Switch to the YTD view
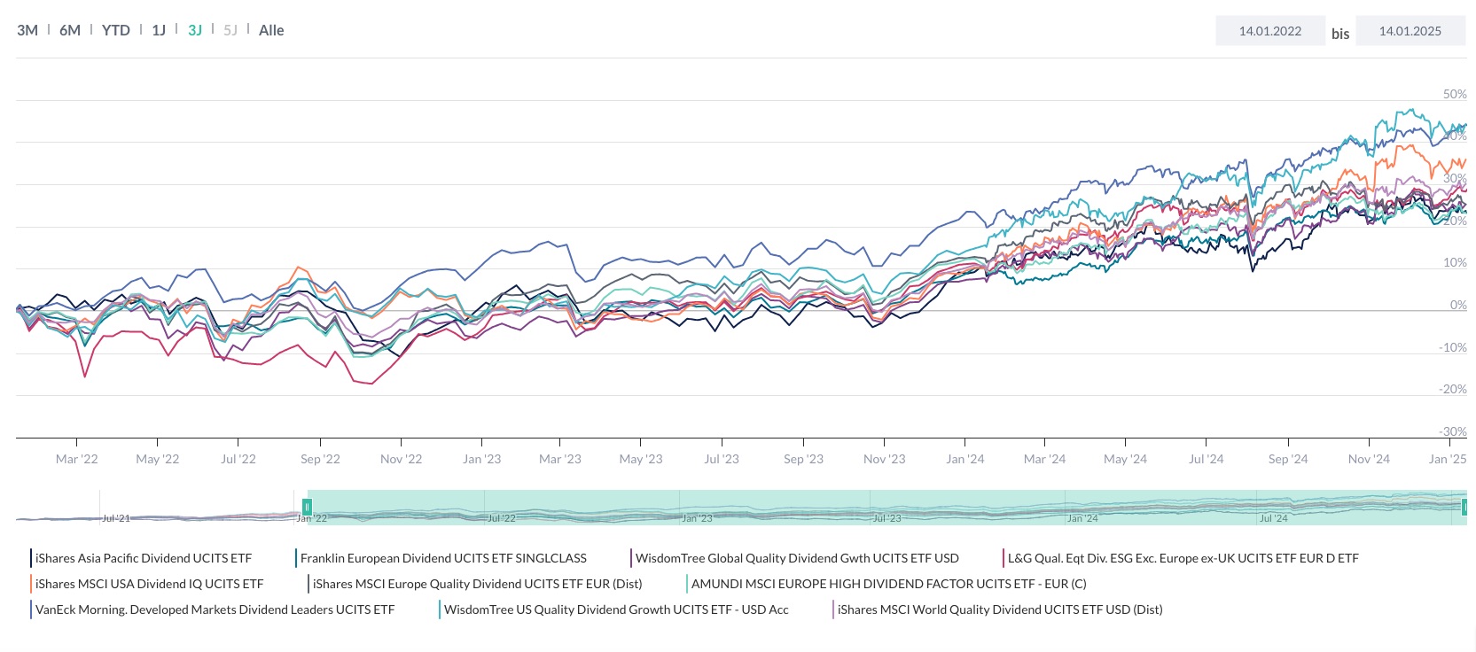Screen dimensions: 1476x652 (114, 29)
